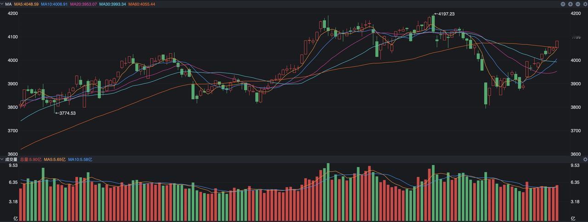Open the 成交量 volume panel settings gear
The image size is (588, 222).
click(x=585, y=159)
